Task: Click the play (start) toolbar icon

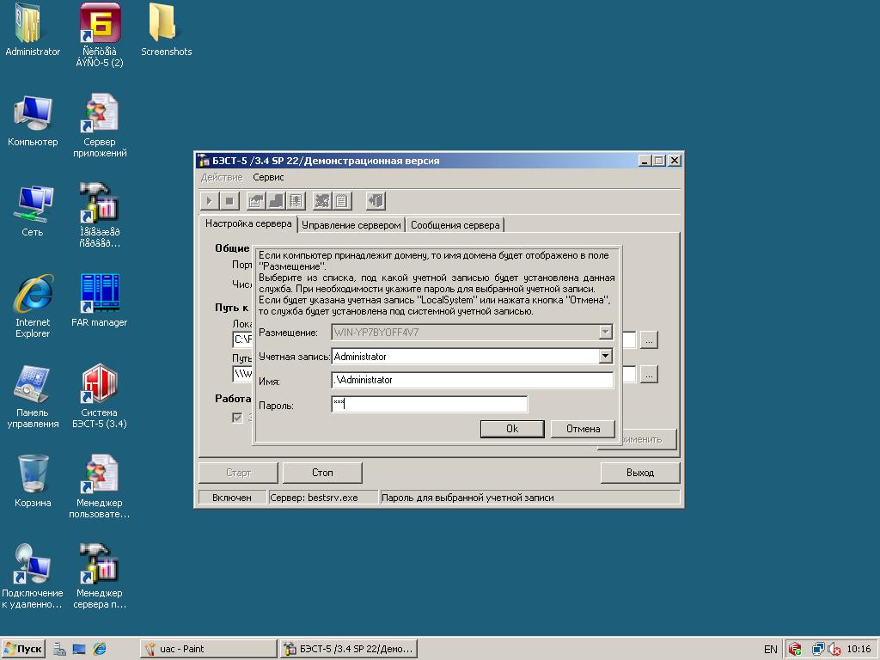Action: coord(209,201)
